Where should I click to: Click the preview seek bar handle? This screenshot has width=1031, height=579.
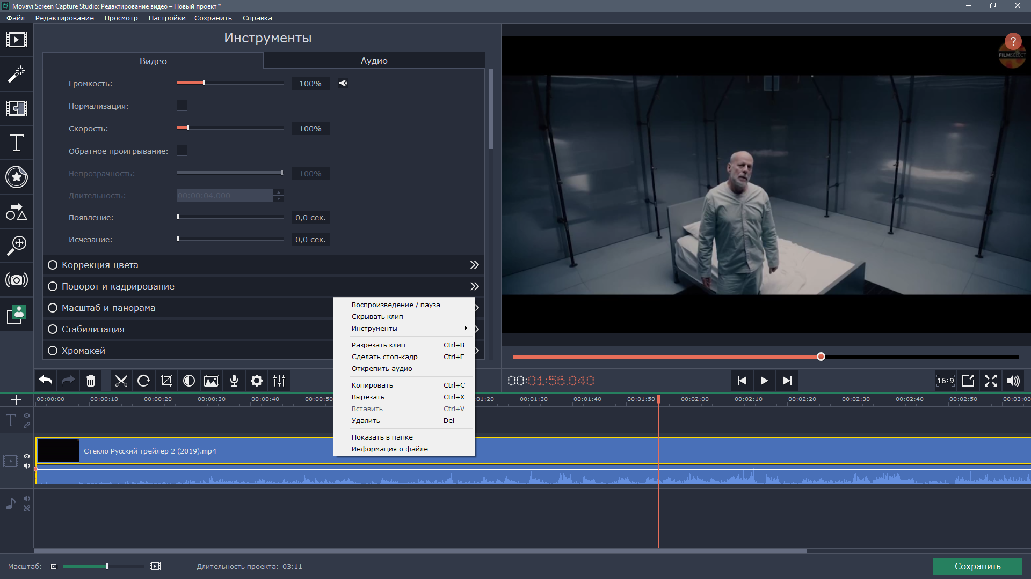(x=821, y=357)
